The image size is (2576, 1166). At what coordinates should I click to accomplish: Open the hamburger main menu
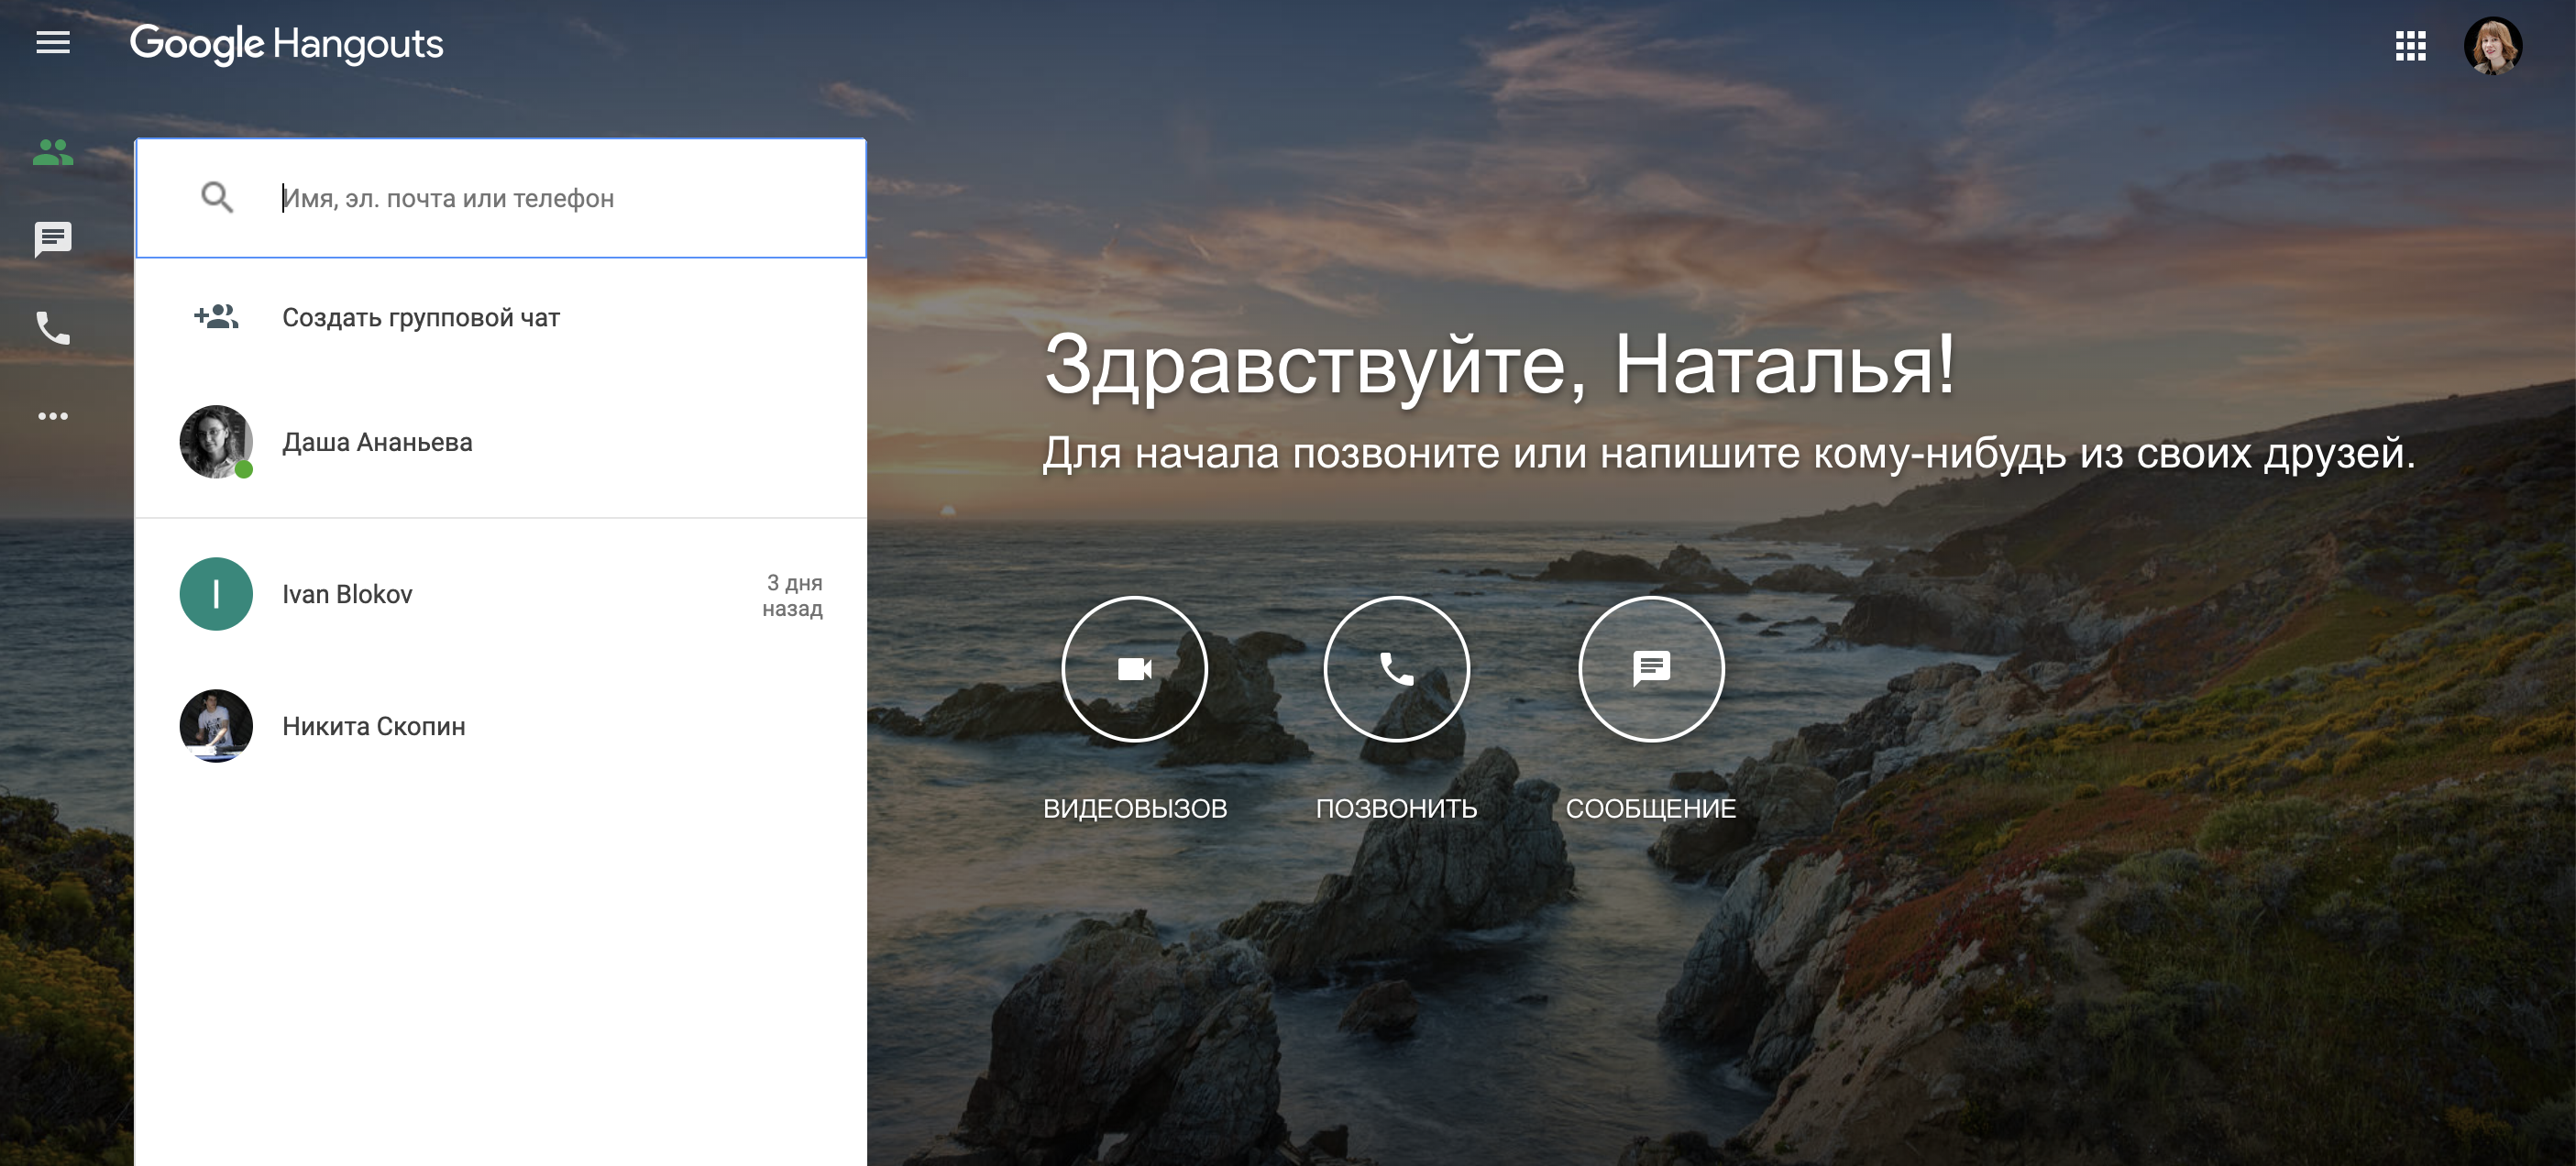[x=53, y=43]
